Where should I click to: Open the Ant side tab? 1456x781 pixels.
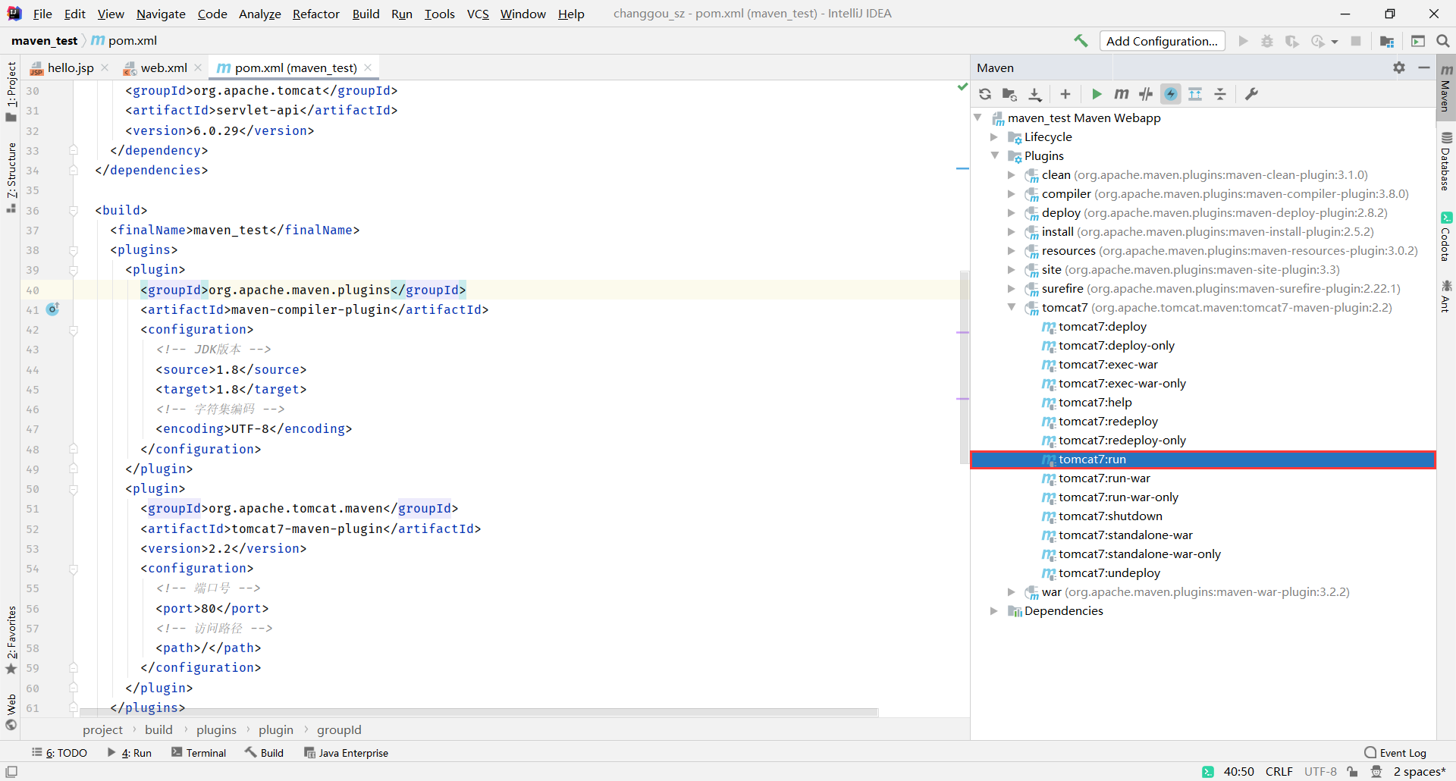1446,296
